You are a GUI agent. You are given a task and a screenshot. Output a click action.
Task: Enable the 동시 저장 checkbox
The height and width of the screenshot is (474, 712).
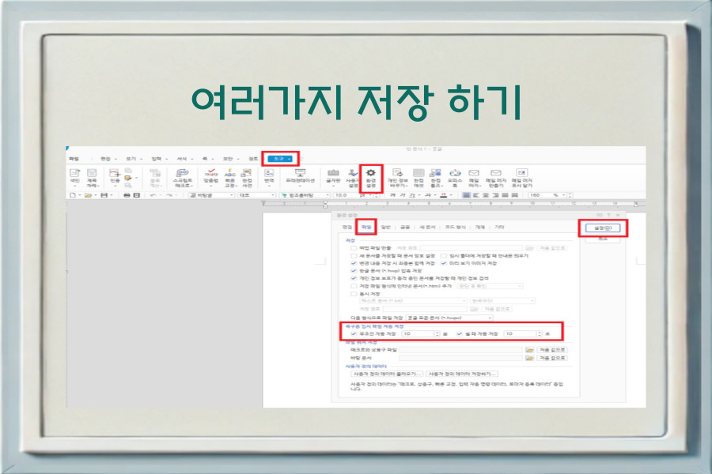click(354, 294)
